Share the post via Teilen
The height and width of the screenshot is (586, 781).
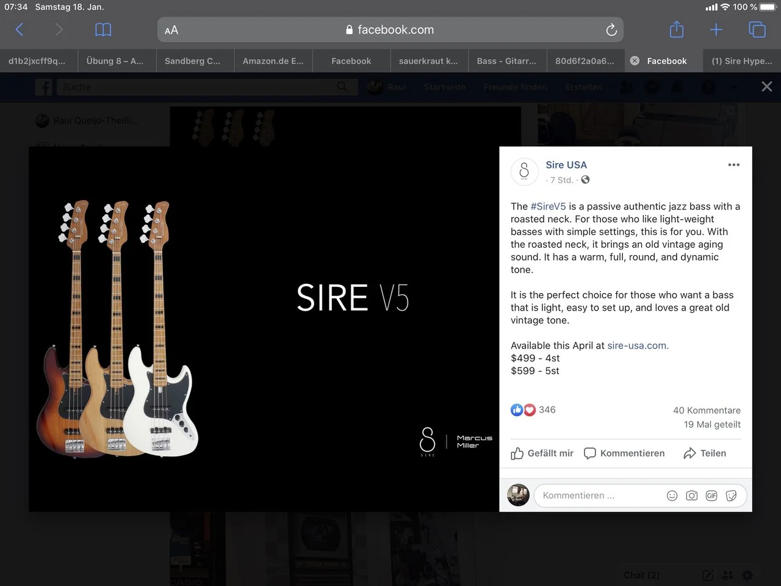click(705, 453)
